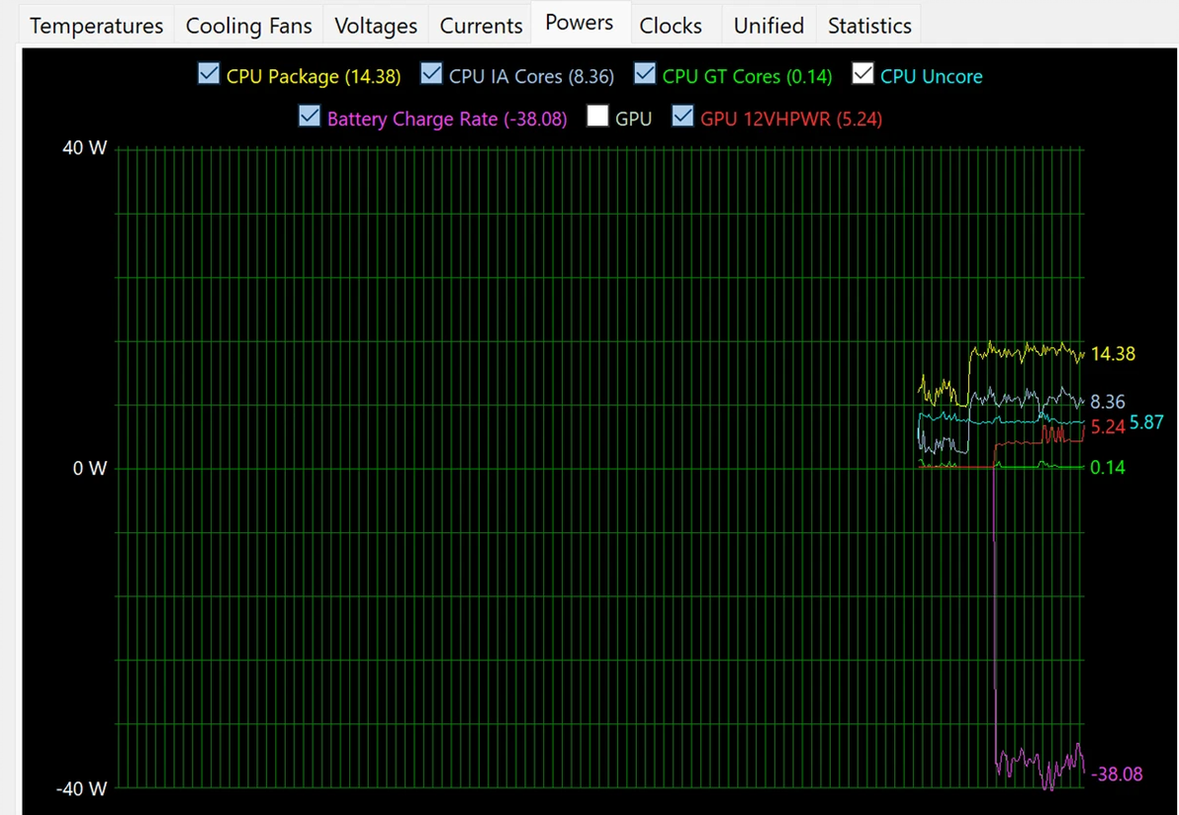This screenshot has width=1179, height=815.
Task: Click the red 5.24 graph value
Action: [1108, 427]
